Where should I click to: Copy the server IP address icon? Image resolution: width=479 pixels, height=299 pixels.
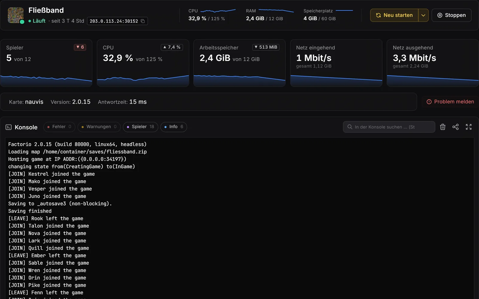(143, 21)
